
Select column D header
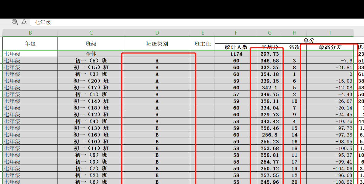point(157,33)
